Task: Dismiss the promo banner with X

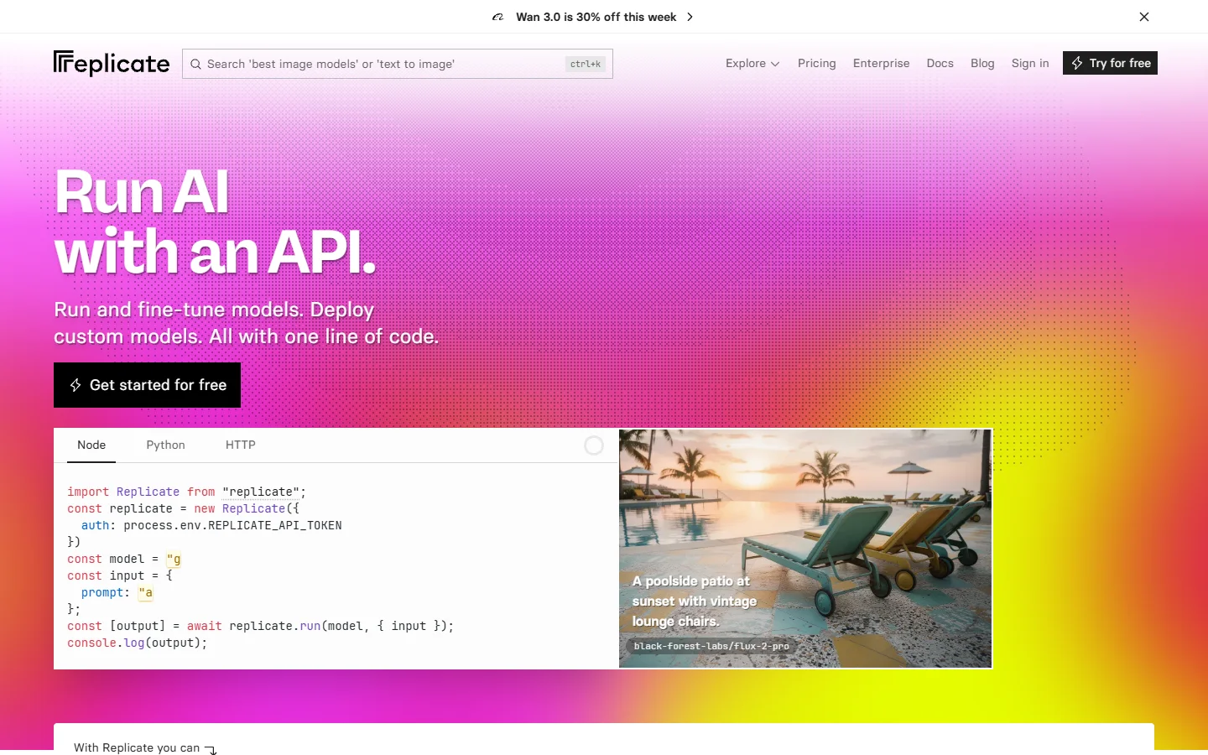Action: (1144, 17)
